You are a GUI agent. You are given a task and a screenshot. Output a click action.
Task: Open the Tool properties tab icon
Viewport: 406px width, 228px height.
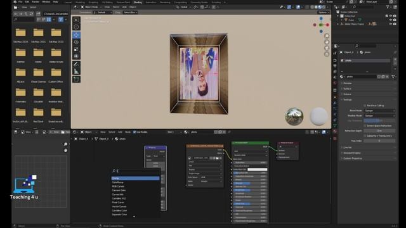click(335, 53)
